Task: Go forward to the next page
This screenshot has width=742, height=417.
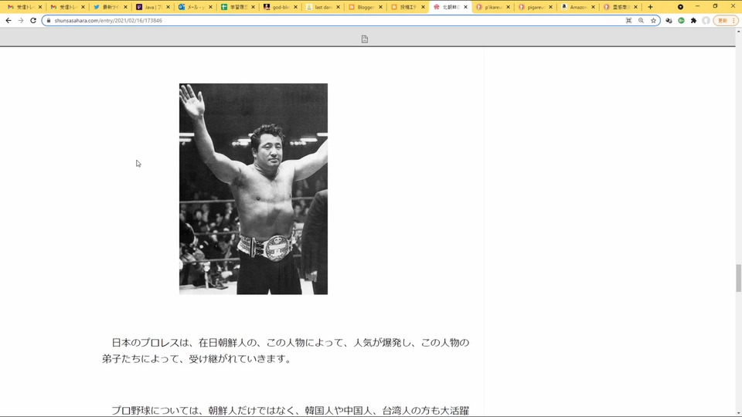Action: [x=21, y=20]
